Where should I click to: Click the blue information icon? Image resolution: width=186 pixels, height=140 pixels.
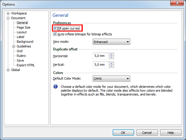(55, 86)
